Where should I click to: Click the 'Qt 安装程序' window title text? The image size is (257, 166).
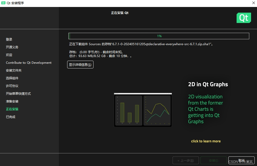tap(15, 3)
